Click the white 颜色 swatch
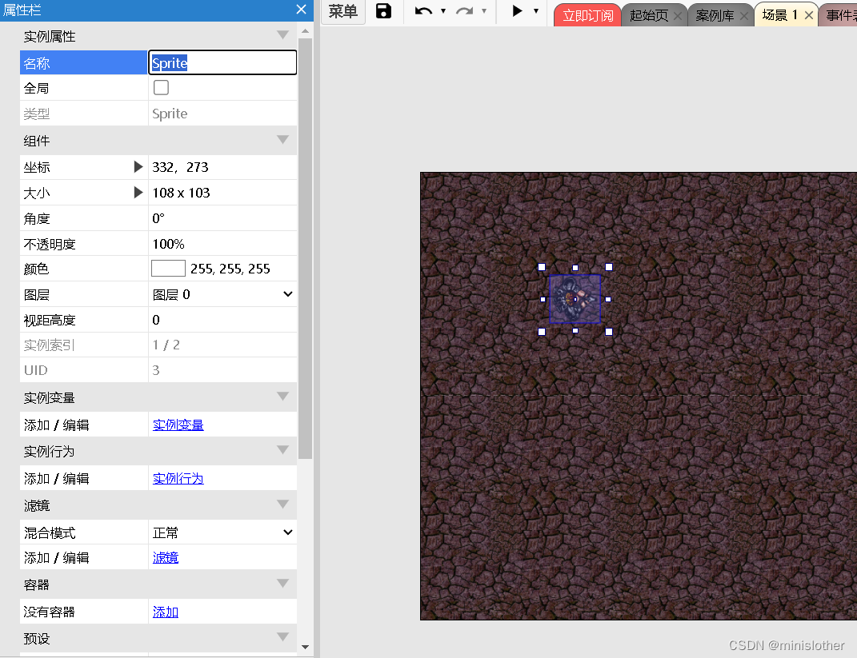This screenshot has height=658, width=857. pos(168,268)
